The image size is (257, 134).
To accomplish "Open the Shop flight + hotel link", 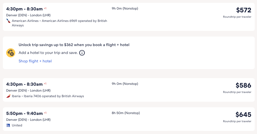I will (35, 61).
